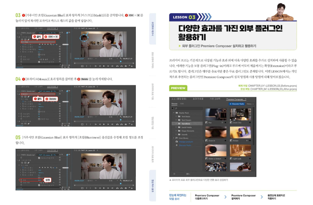Open the Menu dropdown in Premiere Composer
The height and width of the screenshot is (205, 313).
click(250, 104)
